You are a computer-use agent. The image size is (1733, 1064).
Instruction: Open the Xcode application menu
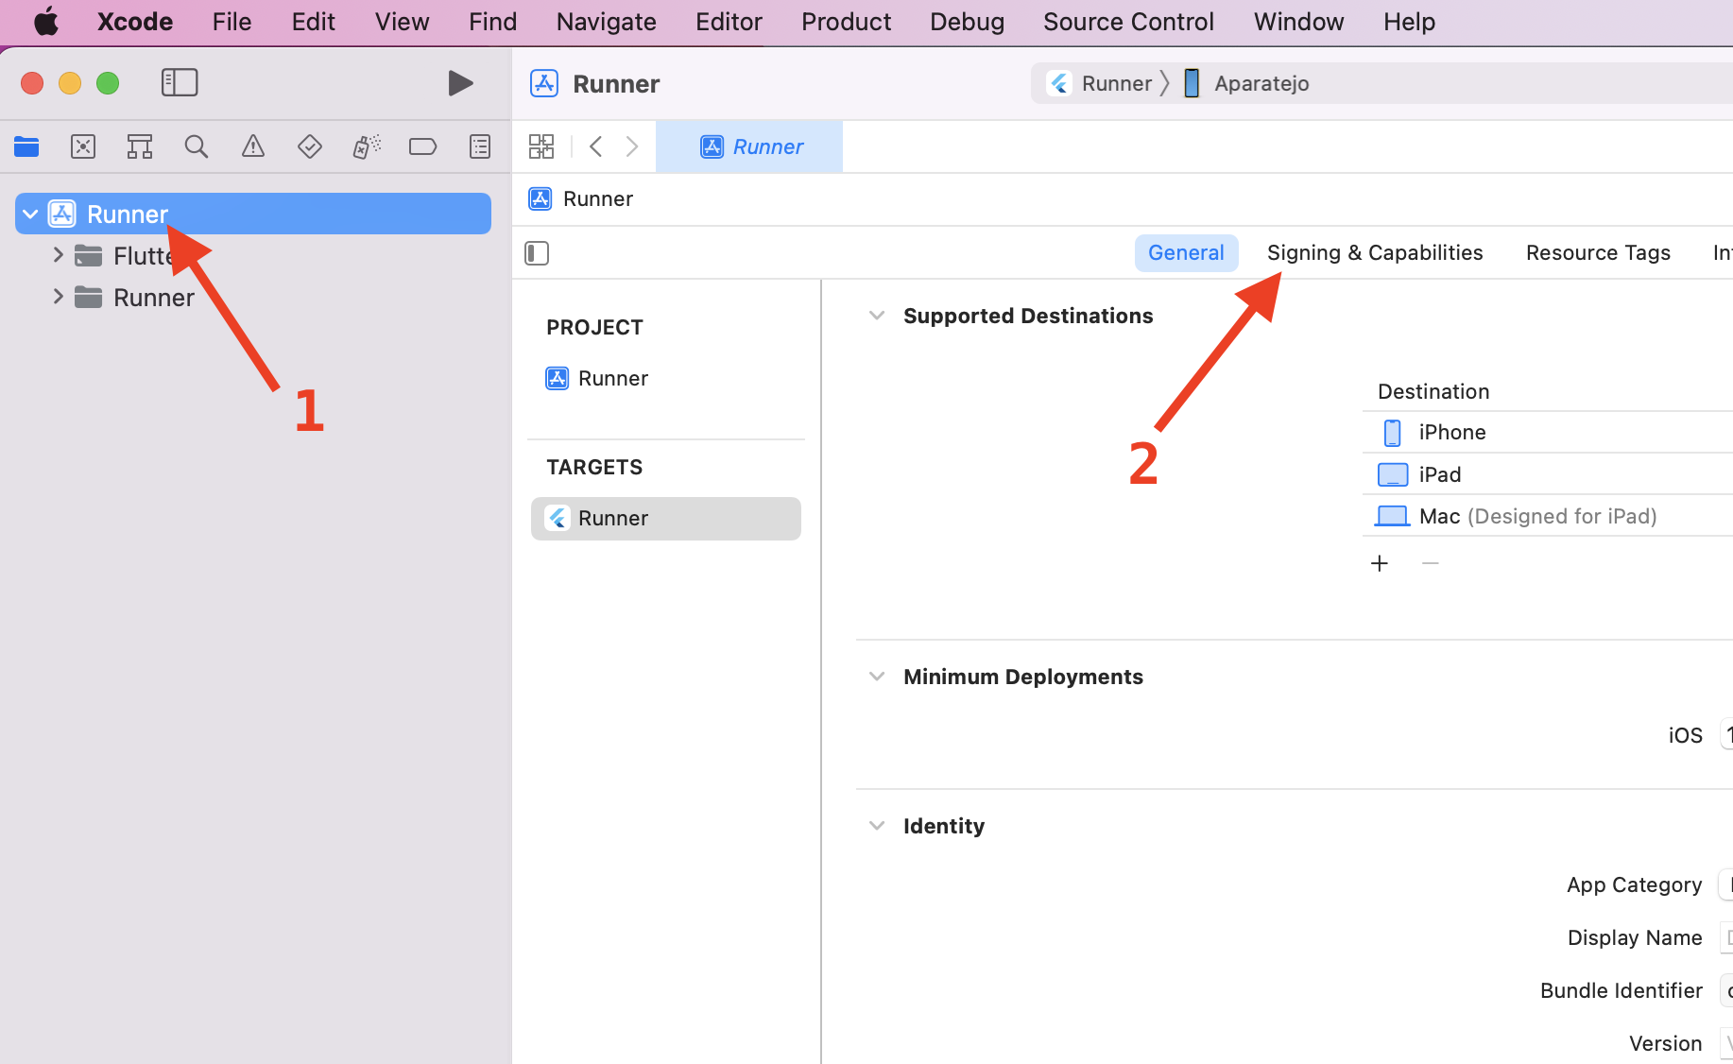tap(135, 21)
